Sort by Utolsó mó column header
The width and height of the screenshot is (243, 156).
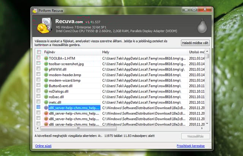[x=196, y=52]
